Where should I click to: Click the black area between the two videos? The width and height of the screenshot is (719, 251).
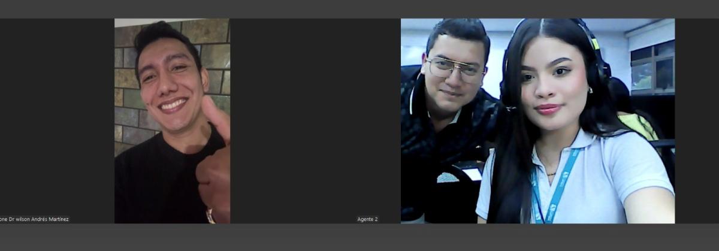point(315,120)
